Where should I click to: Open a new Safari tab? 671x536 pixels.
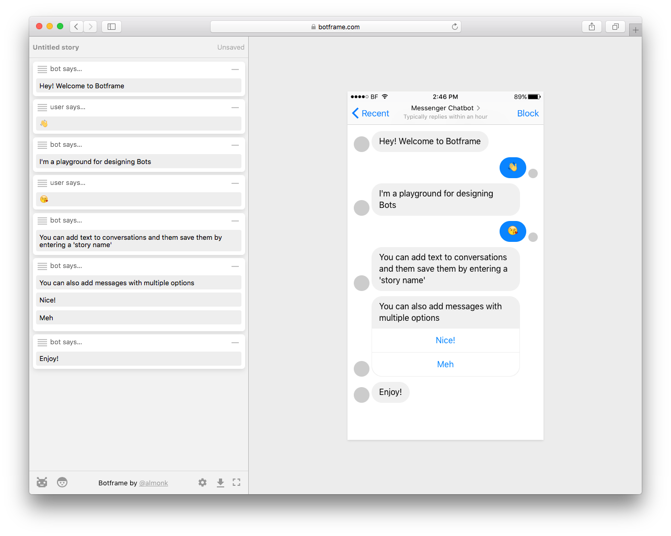635,30
